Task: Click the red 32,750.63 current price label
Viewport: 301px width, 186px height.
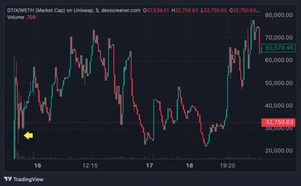Action: (279, 122)
